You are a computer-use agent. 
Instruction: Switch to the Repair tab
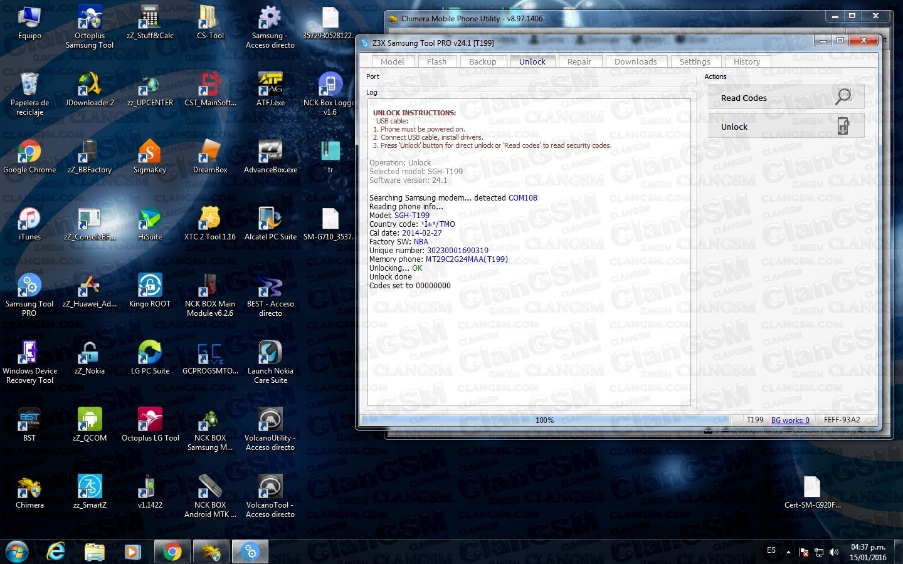tap(579, 61)
